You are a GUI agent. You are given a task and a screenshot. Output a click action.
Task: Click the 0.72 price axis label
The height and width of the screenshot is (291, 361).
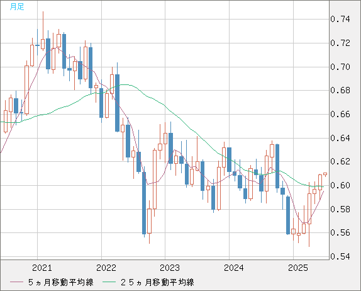(x=340, y=43)
